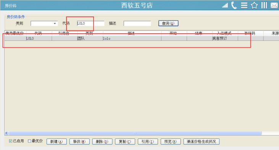Toggle the 已启用 checkbox
This screenshot has height=150, width=279.
pos(11,141)
